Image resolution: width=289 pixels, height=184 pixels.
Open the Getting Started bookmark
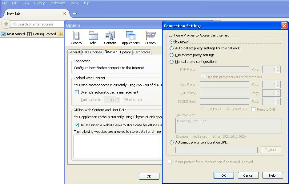point(42,34)
